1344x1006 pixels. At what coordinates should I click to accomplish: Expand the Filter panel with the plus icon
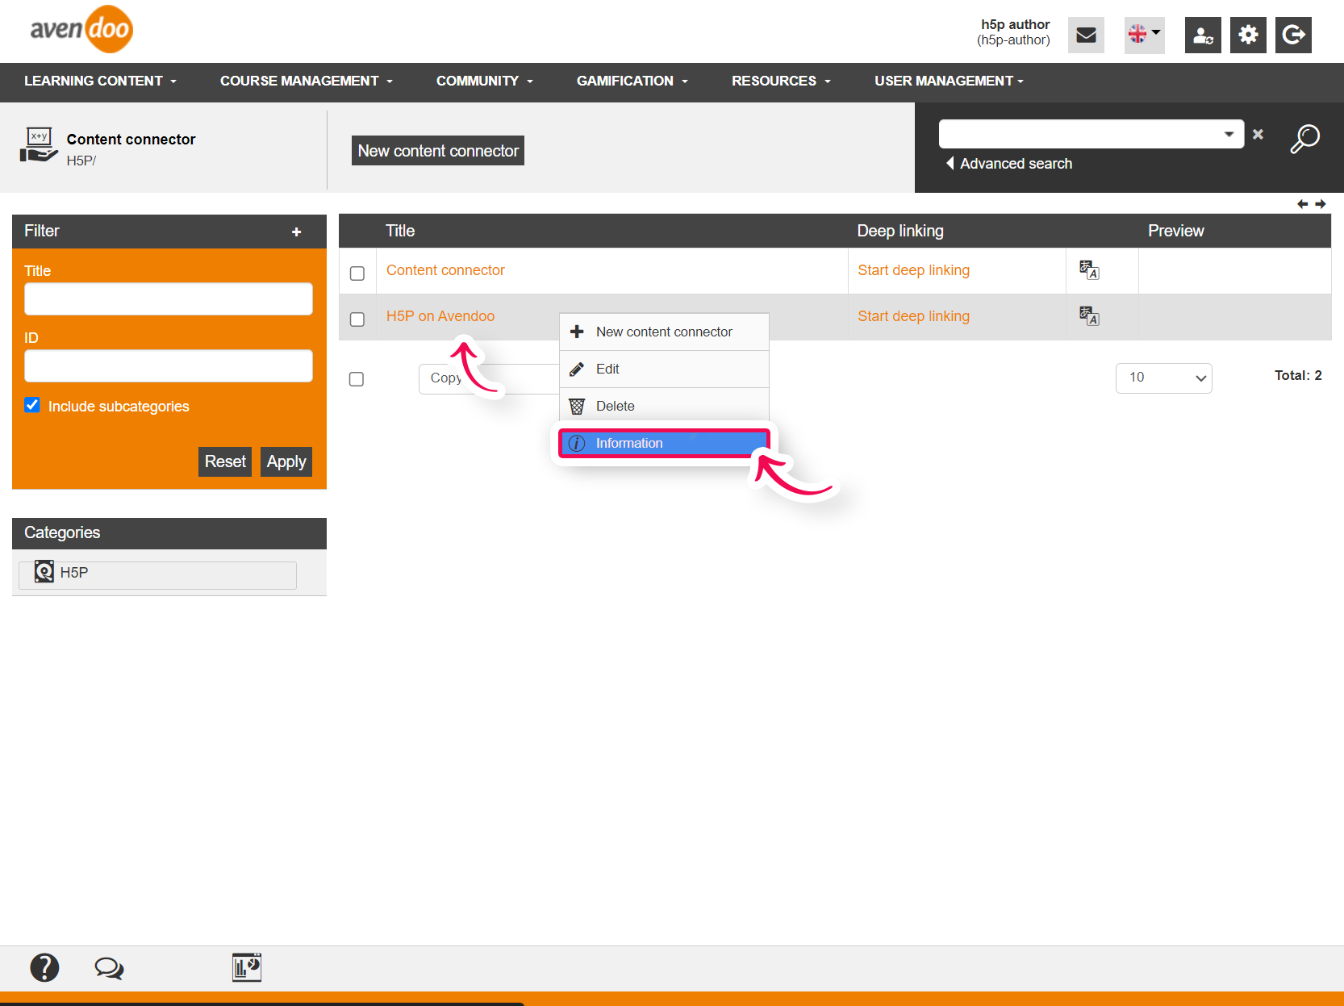point(296,232)
